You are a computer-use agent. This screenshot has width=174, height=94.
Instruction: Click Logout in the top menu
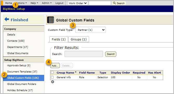[59, 3]
